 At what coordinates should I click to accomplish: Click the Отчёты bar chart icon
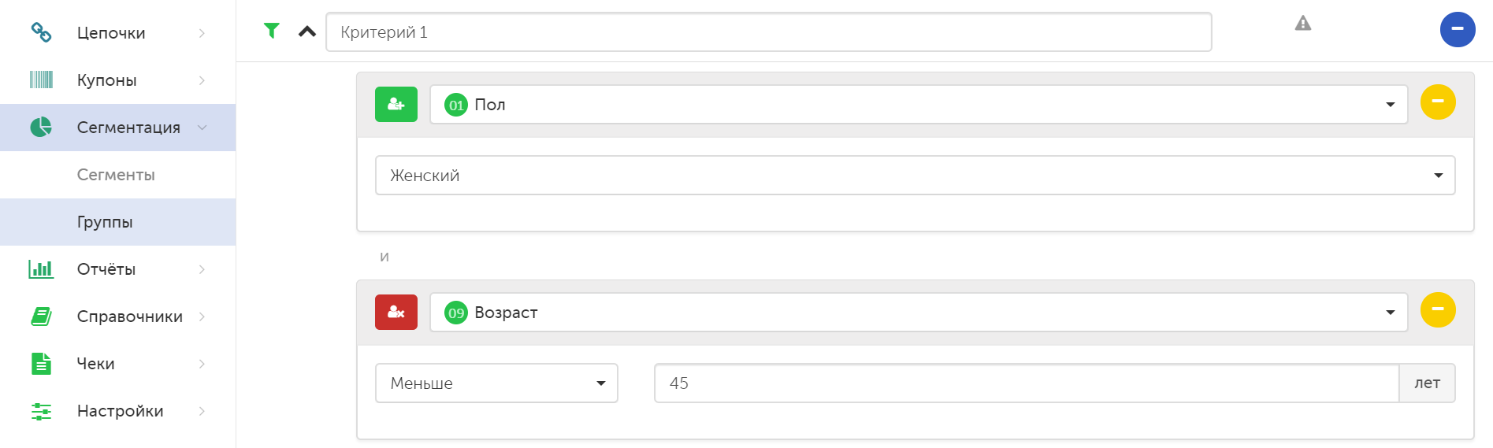tap(41, 269)
